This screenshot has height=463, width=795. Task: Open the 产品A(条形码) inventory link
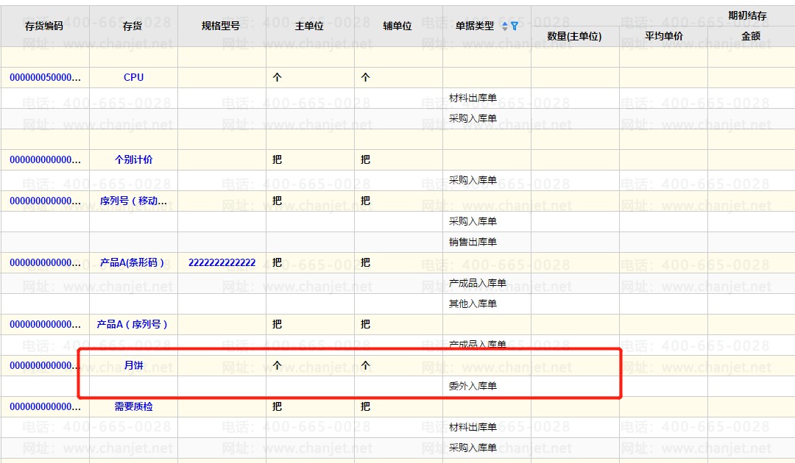pos(132,262)
